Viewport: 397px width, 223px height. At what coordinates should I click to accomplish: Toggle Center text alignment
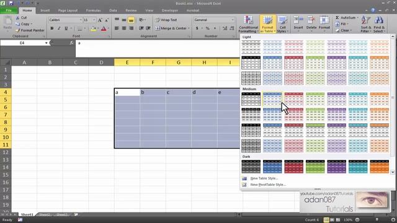click(124, 28)
